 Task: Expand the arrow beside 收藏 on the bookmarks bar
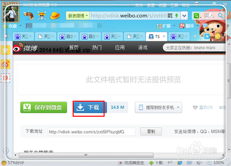pyautogui.click(x=20, y=26)
